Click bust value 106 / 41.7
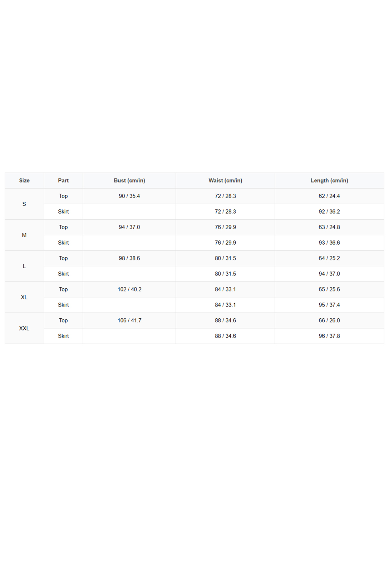Viewport: 389px width, 583px height. click(129, 320)
